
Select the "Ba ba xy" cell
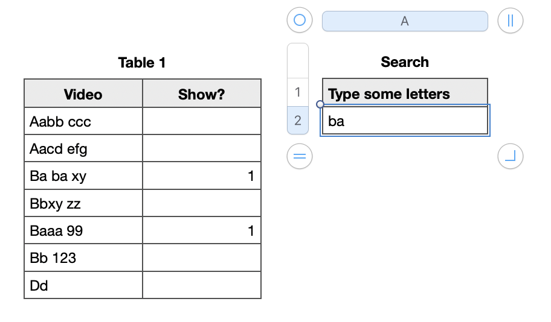point(83,176)
